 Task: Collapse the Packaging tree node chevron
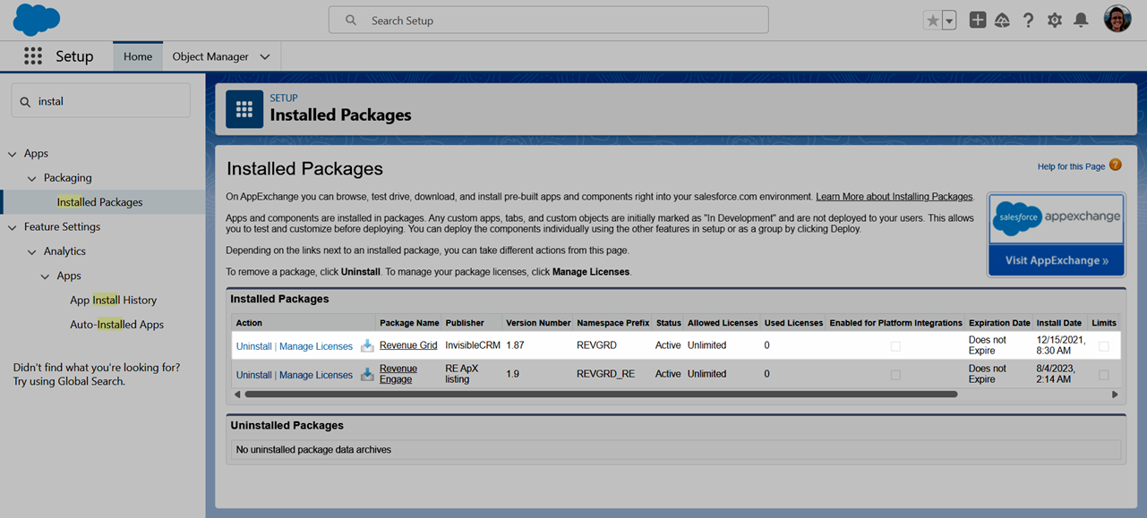pyautogui.click(x=32, y=178)
